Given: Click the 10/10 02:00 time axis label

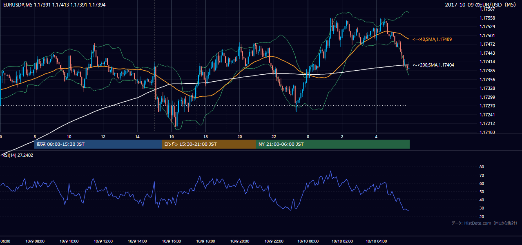Looking at the screenshot, I should click(x=342, y=241).
